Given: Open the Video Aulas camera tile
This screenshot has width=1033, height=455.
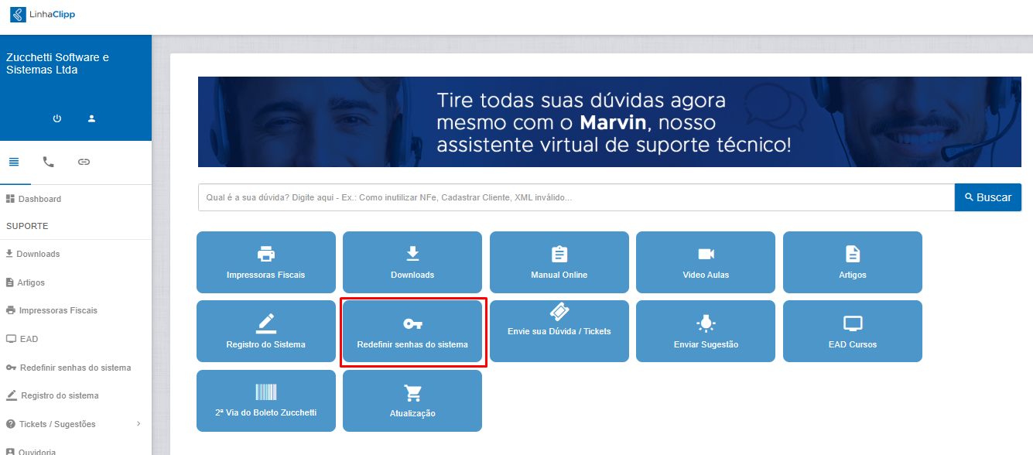Looking at the screenshot, I should 705,262.
